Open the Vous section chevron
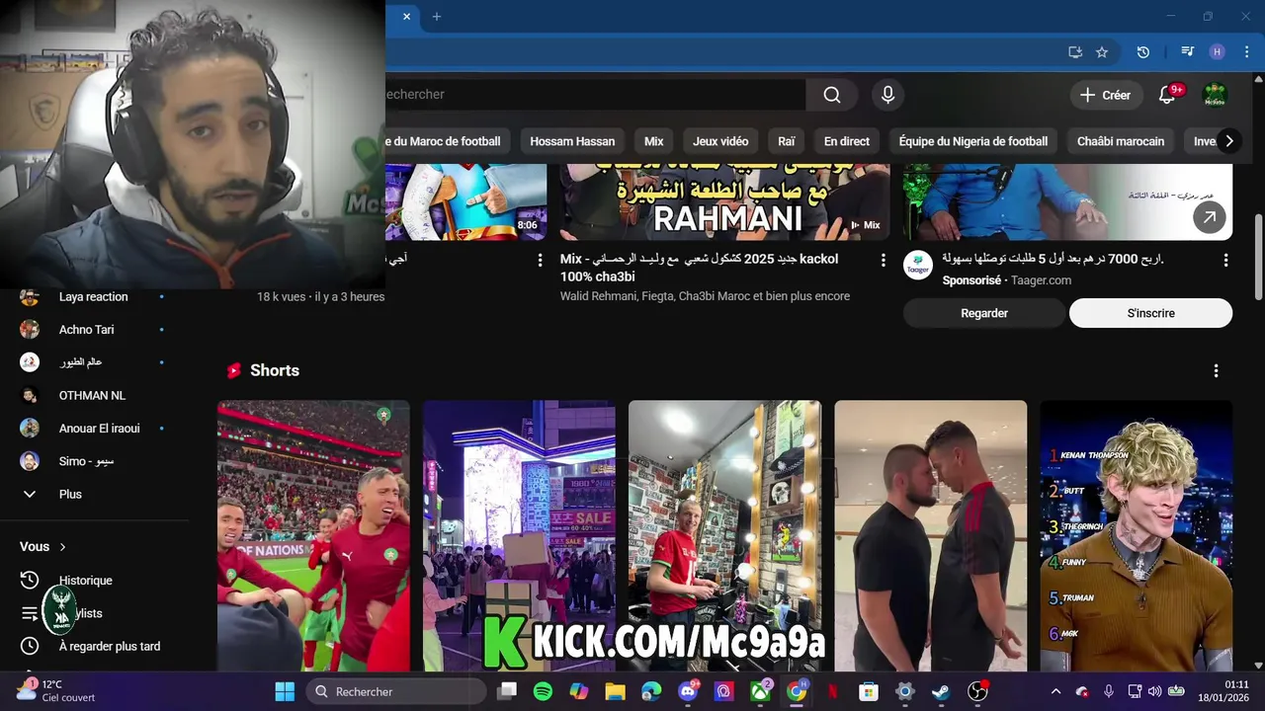 pyautogui.click(x=62, y=547)
